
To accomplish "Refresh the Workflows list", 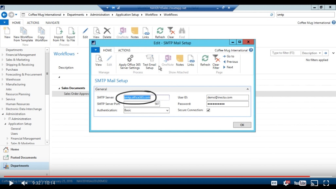I will pyautogui.click(x=160, y=33).
